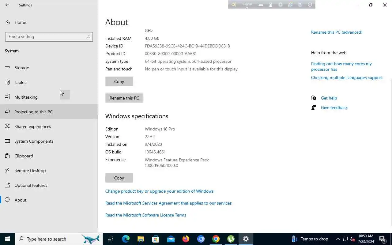Click the colorful pen icon in top toolbar

pos(290,5)
